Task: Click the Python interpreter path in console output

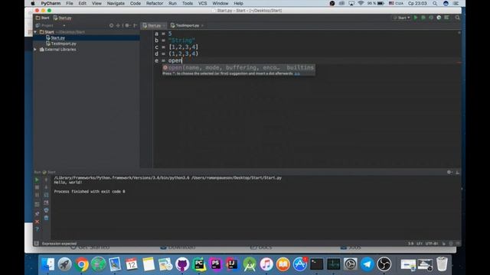Action: pos(121,178)
